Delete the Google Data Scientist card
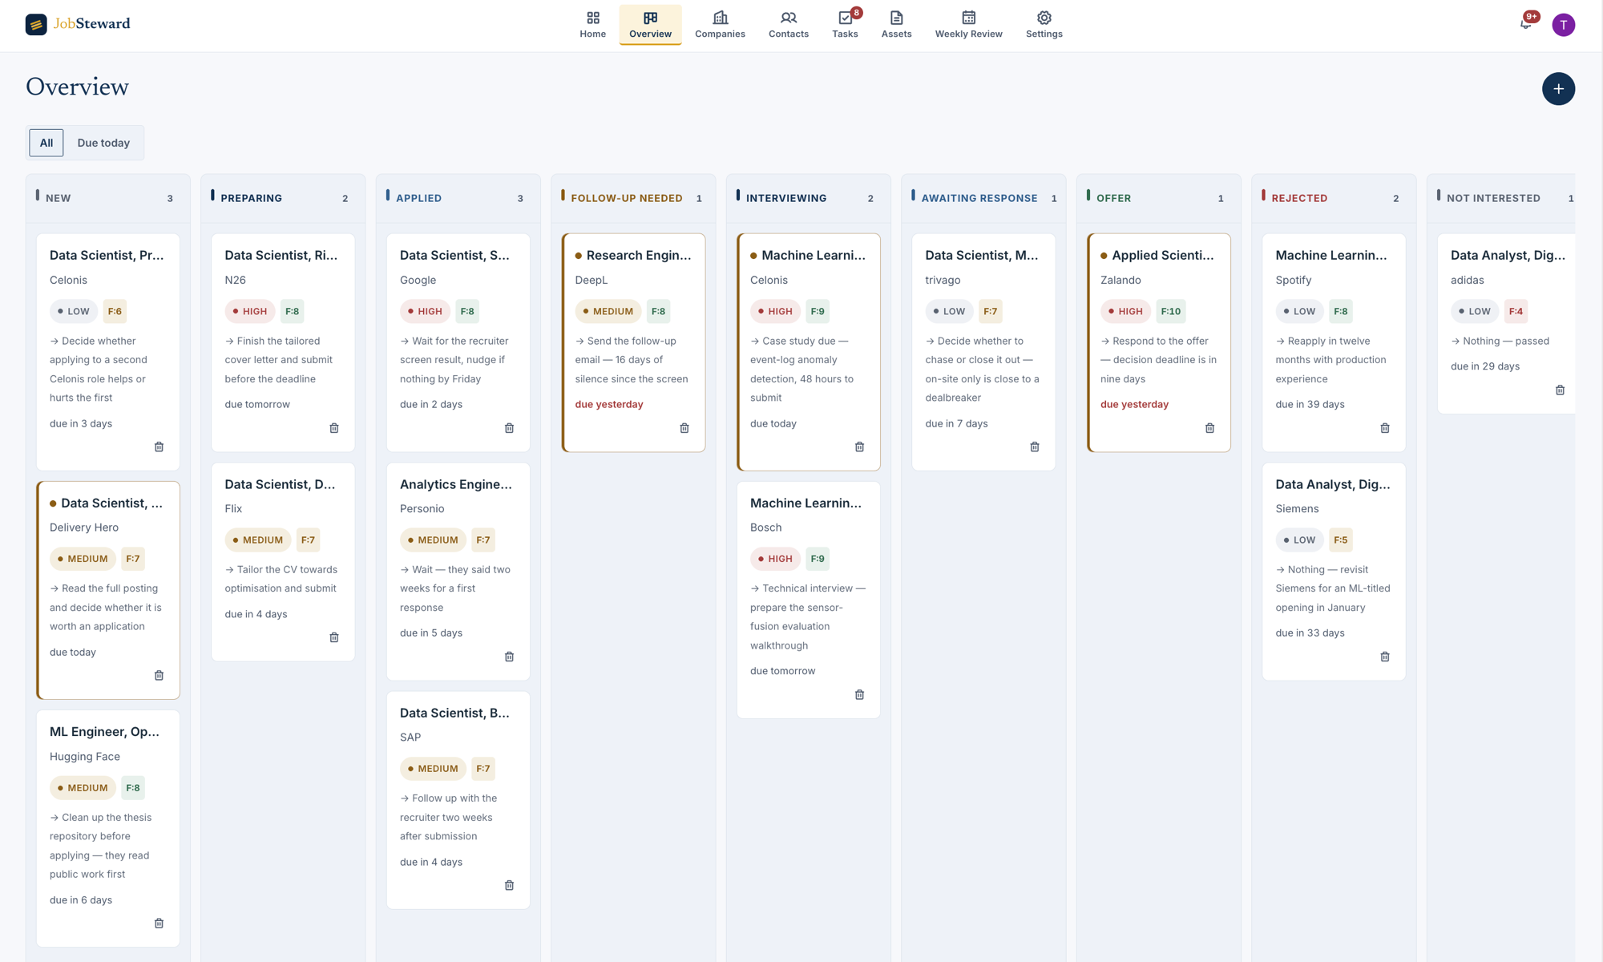 (x=509, y=428)
